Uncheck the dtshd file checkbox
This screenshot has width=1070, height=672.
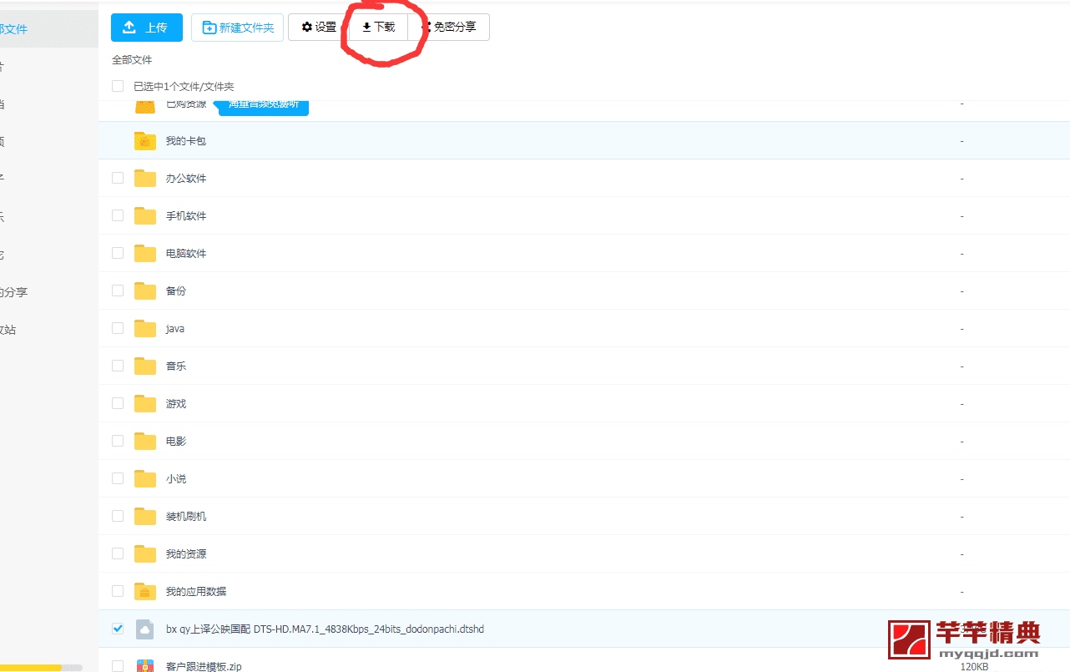click(x=118, y=629)
